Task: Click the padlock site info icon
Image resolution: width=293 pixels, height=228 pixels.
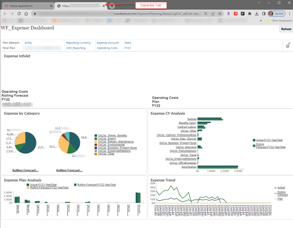Action: coord(35,14)
